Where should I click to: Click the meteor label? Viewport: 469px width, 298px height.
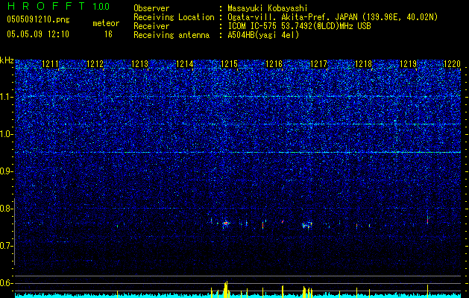[106, 23]
